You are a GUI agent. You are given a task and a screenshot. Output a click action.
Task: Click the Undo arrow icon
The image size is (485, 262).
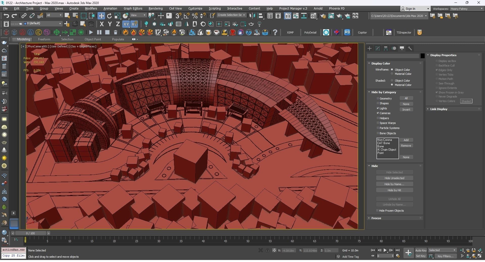coord(6,16)
